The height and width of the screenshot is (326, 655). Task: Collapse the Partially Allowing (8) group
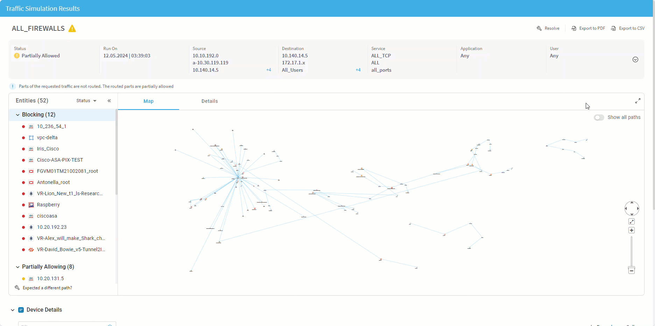(x=18, y=267)
